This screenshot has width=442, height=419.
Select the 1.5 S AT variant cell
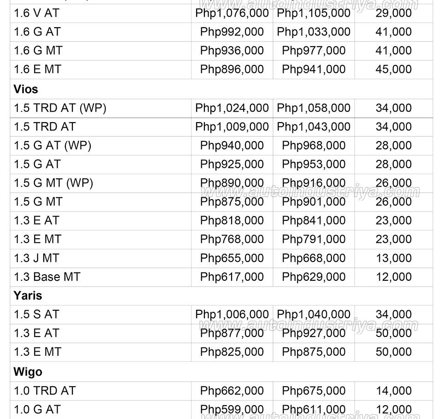37,314
